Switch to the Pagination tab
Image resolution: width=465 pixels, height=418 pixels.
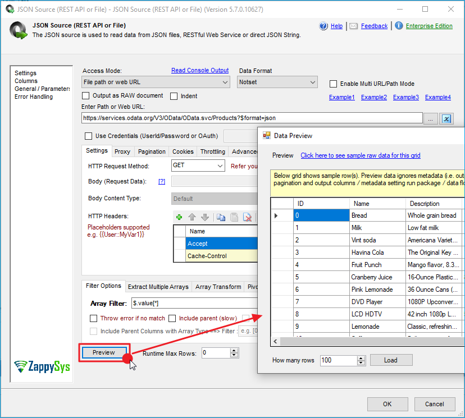coord(152,151)
